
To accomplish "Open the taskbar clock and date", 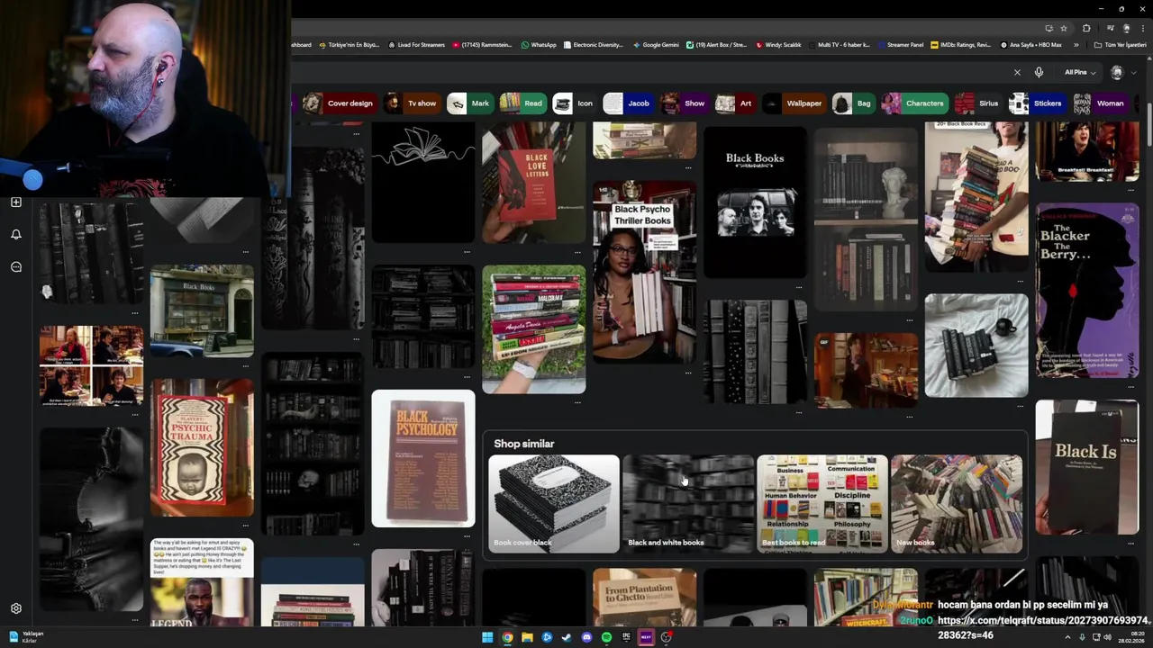I will click(x=1130, y=637).
